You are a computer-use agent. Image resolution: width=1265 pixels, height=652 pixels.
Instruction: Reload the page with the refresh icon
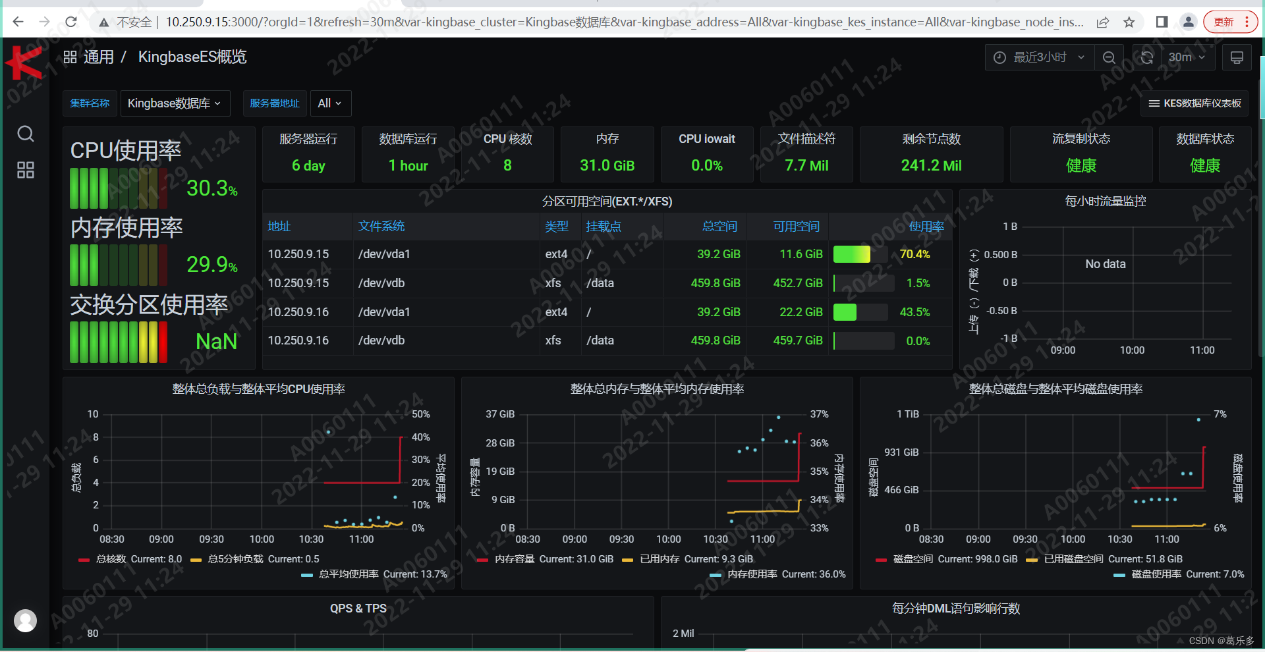tap(71, 22)
